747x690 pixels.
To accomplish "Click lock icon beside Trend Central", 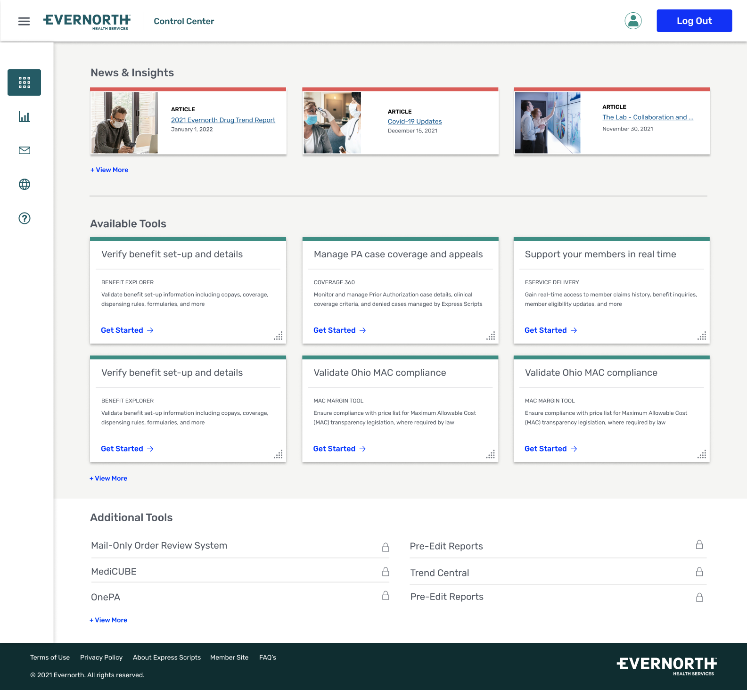I will (699, 572).
